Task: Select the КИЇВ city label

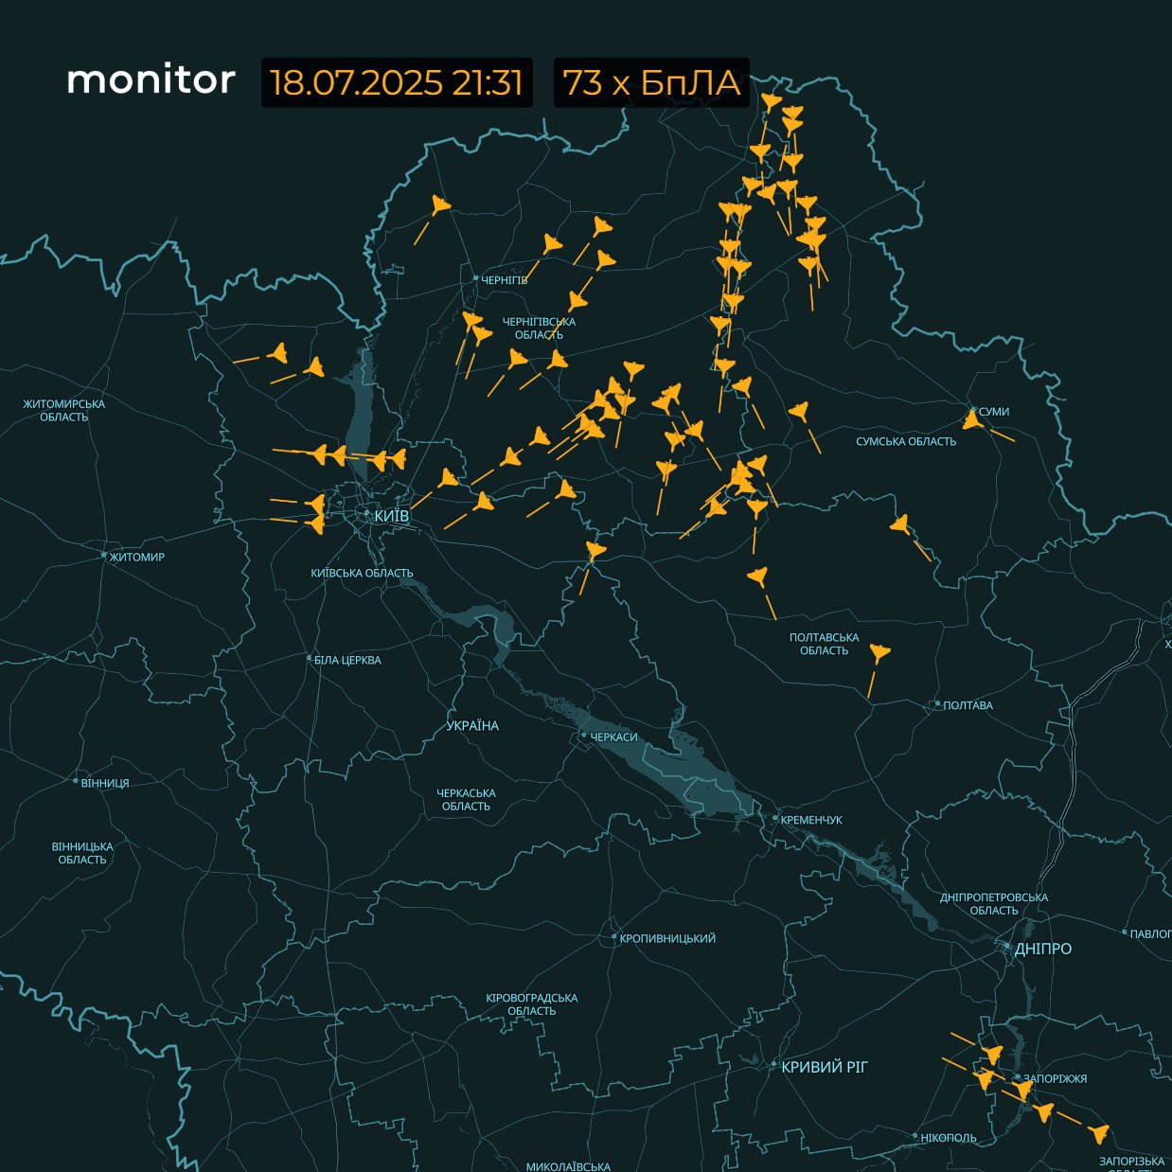Action: tap(391, 516)
